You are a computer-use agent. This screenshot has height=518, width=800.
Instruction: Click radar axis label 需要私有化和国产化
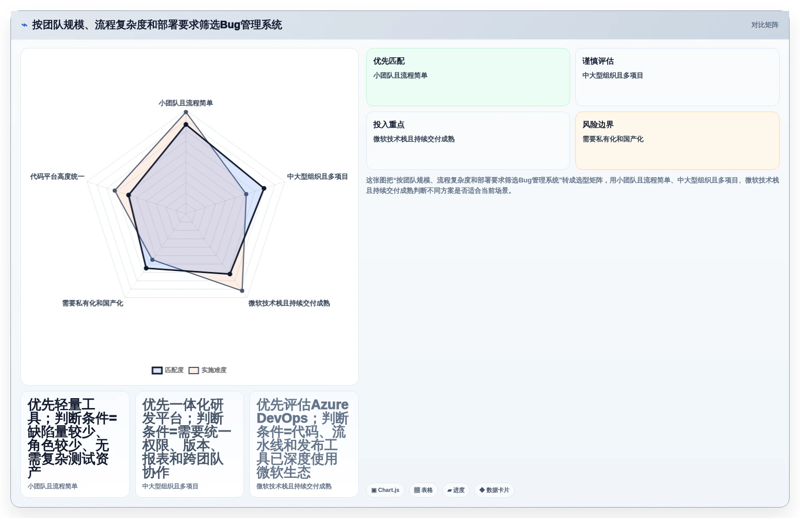[x=93, y=303]
